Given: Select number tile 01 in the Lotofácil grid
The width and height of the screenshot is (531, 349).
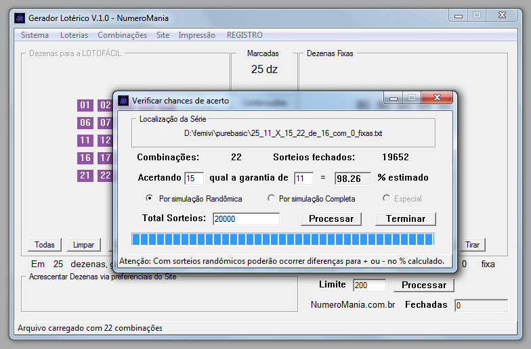Looking at the screenshot, I should click(85, 106).
